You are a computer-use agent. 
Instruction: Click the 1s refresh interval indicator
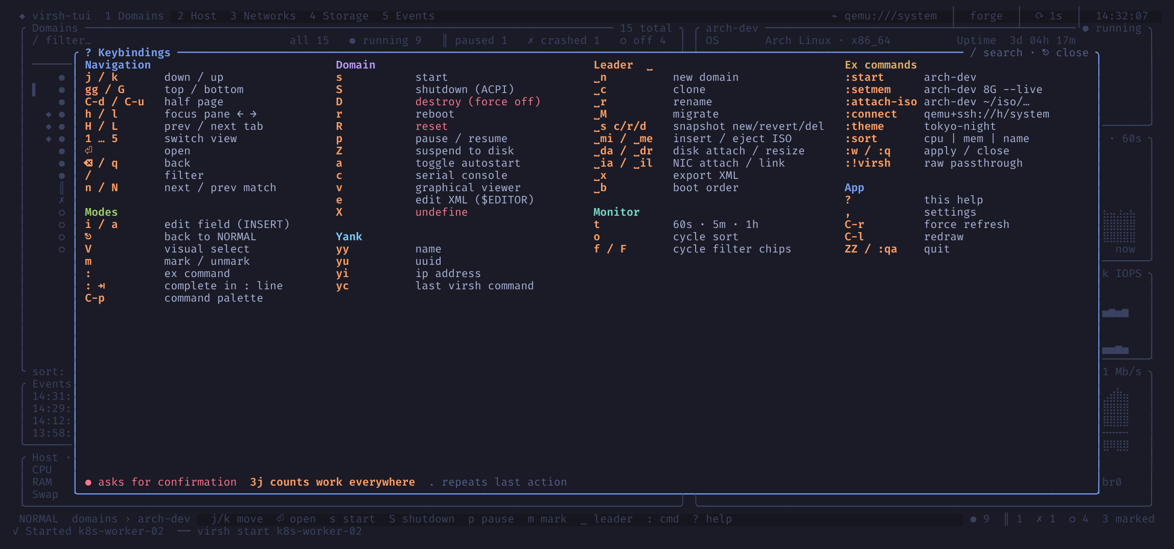[1049, 16]
